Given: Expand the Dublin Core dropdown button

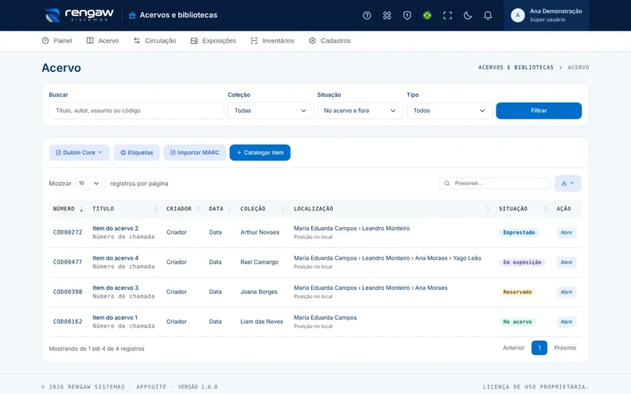Looking at the screenshot, I should click(x=79, y=153).
